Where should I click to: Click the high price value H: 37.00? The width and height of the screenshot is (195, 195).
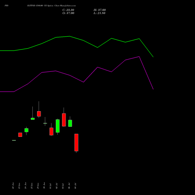tap(99, 10)
